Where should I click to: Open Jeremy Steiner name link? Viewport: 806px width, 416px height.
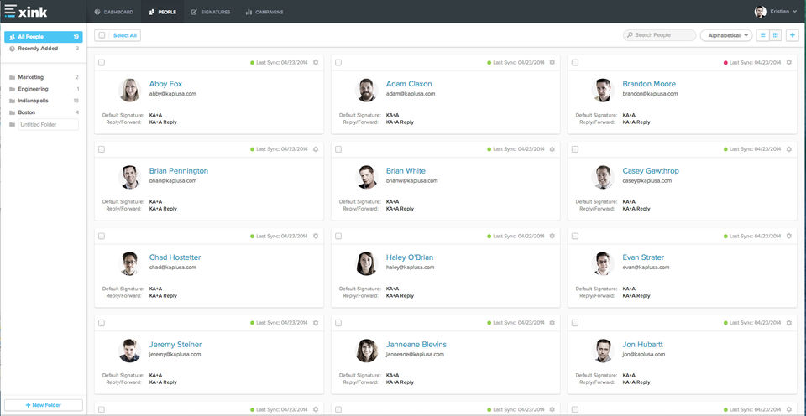175,344
